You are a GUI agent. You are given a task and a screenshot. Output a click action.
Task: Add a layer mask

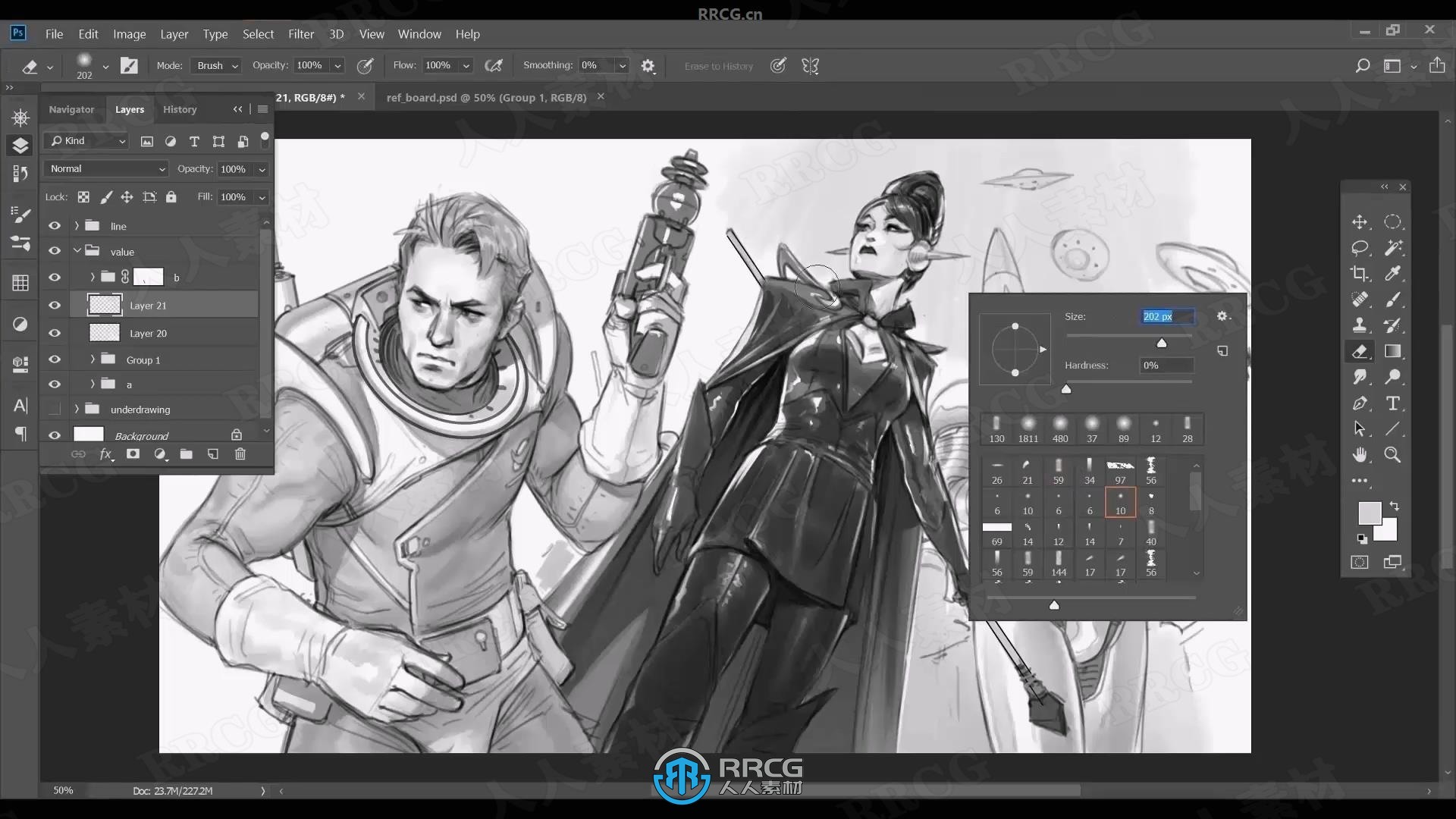(133, 454)
